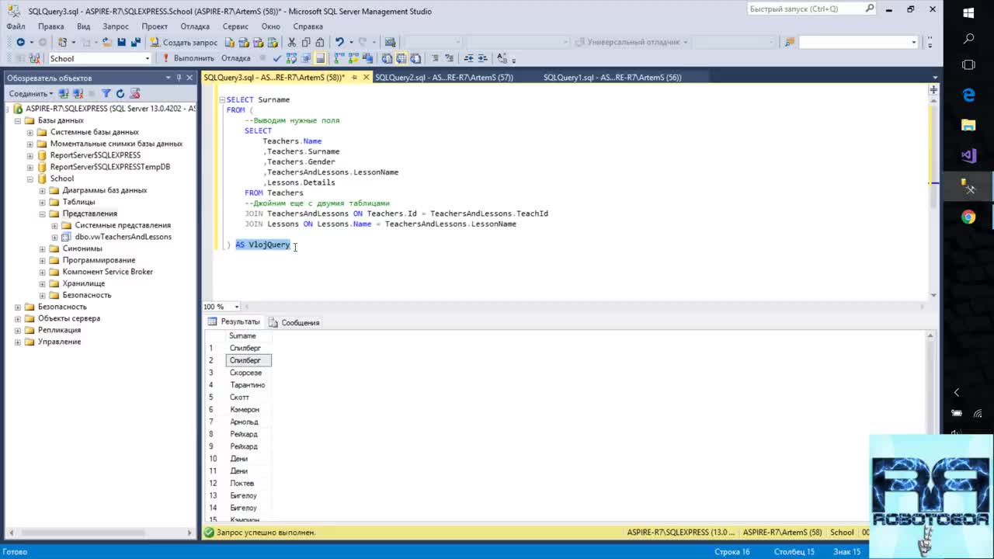Switch to the SQLQuery2.sql tab
Viewport: 994px width, 559px height.
443,78
